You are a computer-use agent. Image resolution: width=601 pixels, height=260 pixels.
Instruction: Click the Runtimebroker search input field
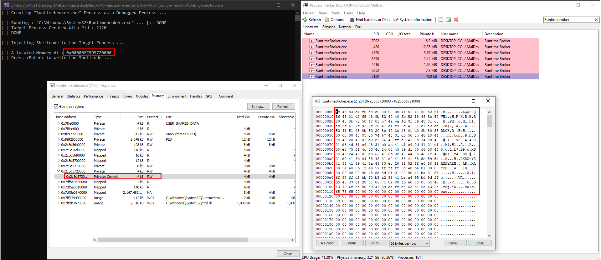click(568, 20)
